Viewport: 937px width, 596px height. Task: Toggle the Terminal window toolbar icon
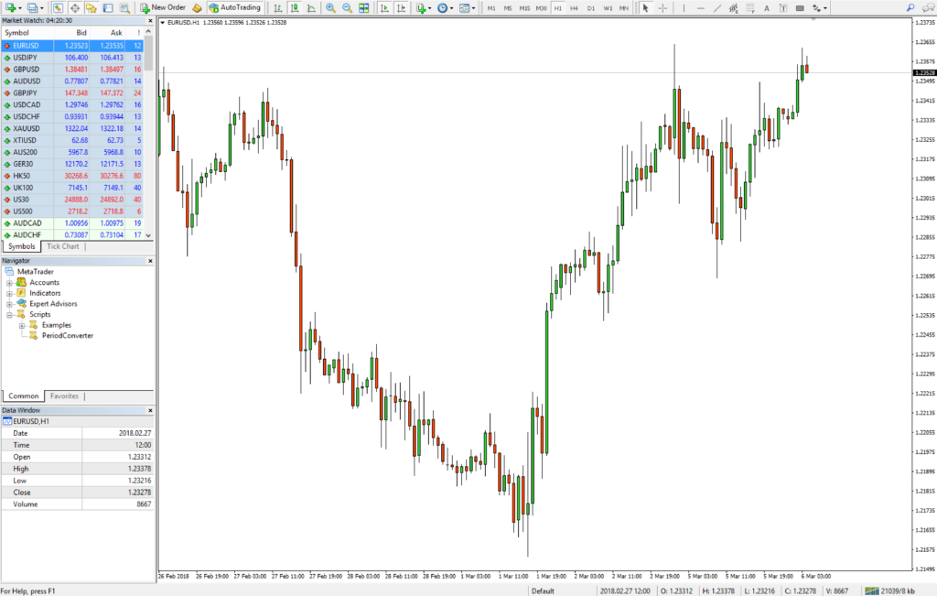point(108,7)
